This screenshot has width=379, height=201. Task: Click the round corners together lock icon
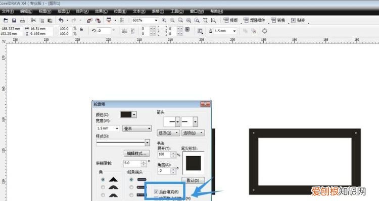coord(187,29)
